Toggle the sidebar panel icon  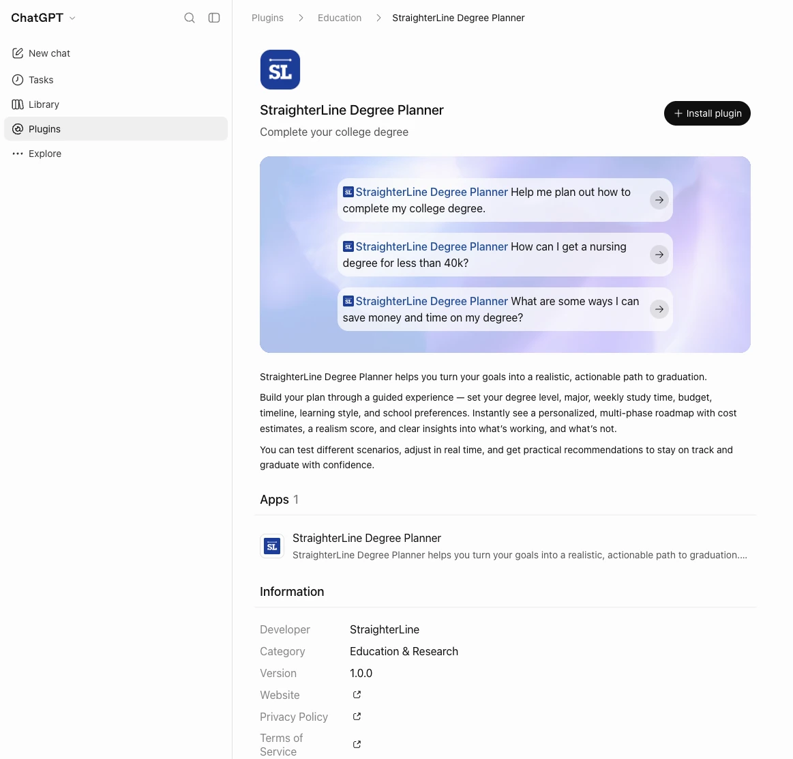coord(214,18)
